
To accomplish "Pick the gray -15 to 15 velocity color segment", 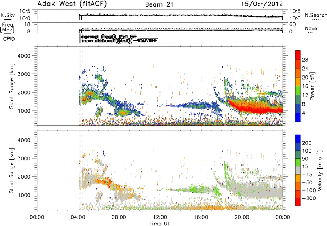I will click(x=298, y=171).
